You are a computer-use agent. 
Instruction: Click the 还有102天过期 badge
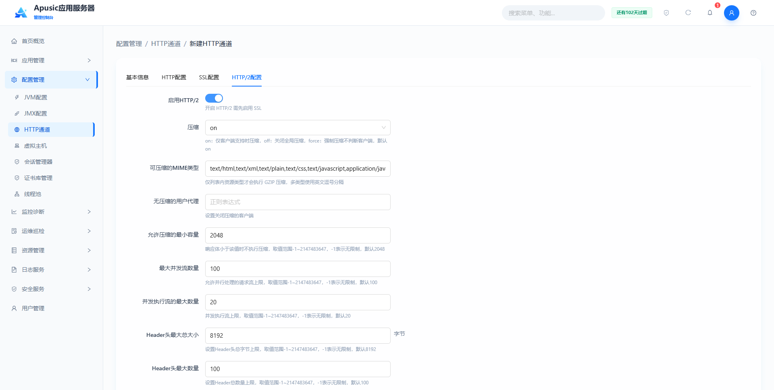(x=632, y=13)
